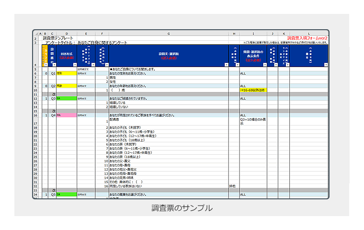The width and height of the screenshot is (364, 230).
Task: Click あなたはご結婚されていますか。 cell
Action: coord(169,99)
